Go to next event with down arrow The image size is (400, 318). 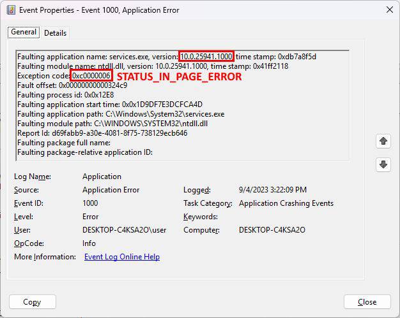pyautogui.click(x=383, y=164)
